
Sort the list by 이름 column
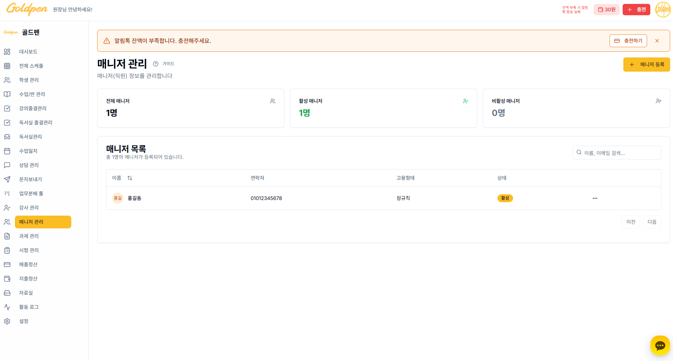click(130, 178)
